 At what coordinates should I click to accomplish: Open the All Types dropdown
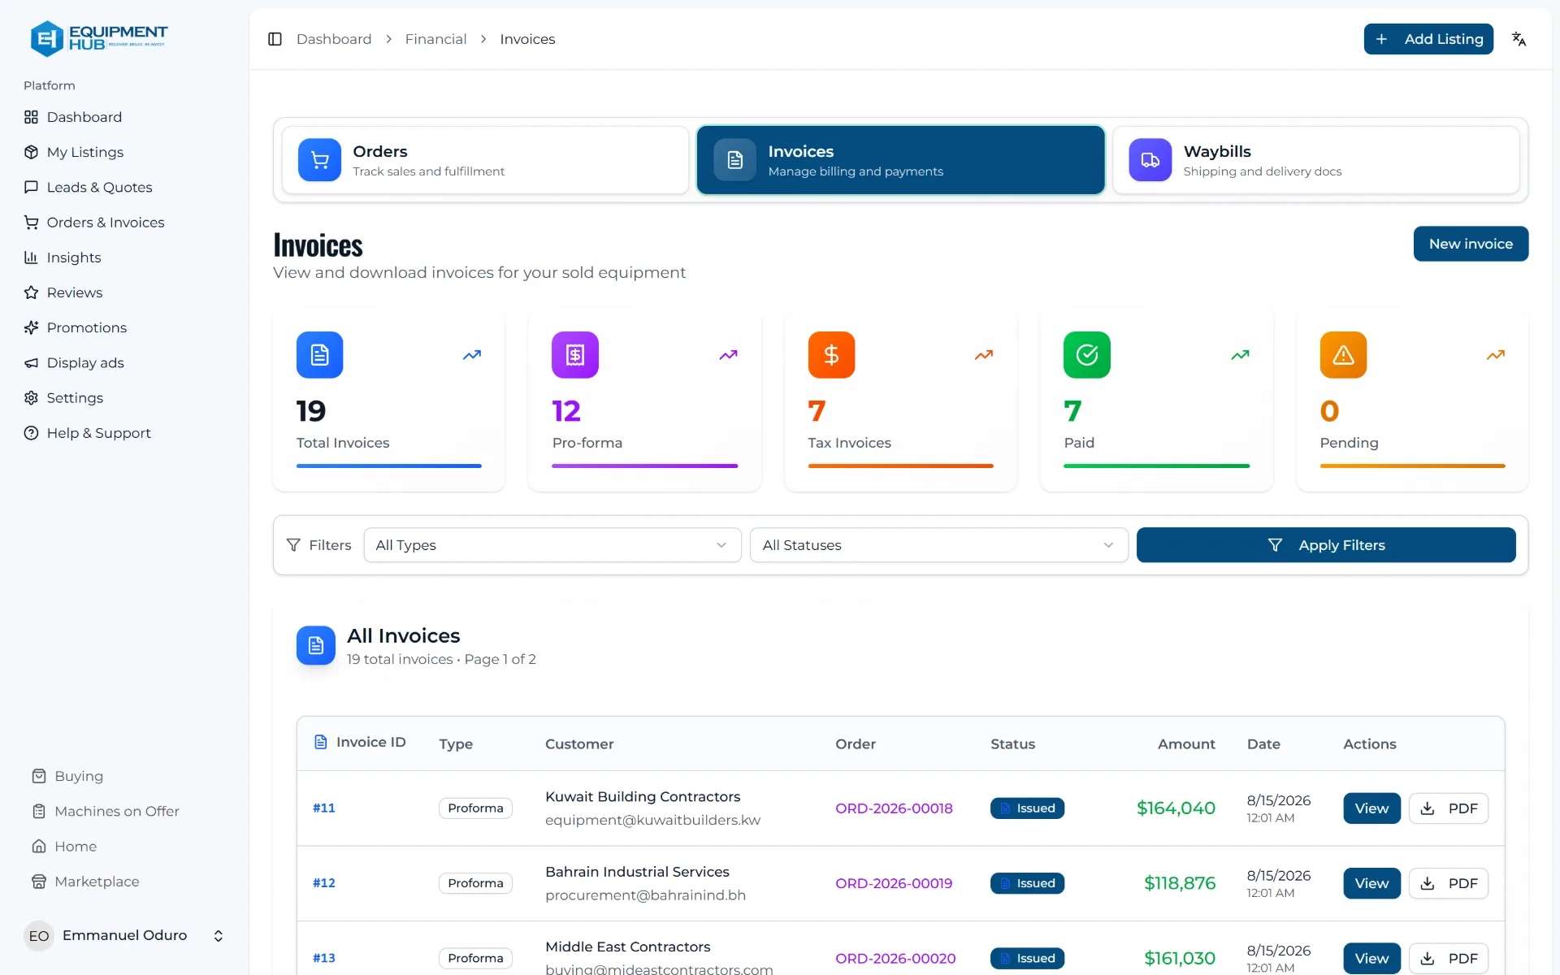pos(552,545)
